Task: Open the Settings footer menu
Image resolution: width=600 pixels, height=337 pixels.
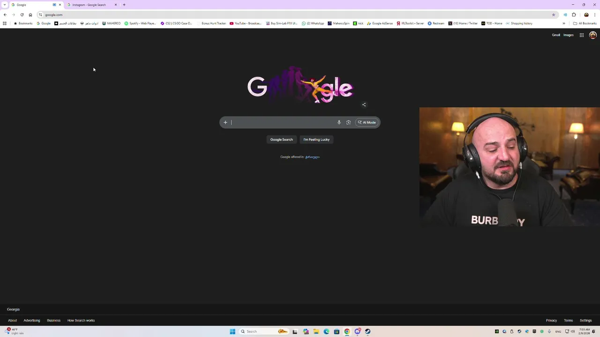Action: click(x=586, y=321)
